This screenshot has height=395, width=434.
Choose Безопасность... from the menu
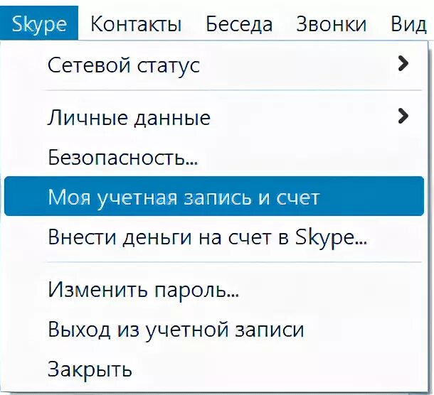point(122,157)
